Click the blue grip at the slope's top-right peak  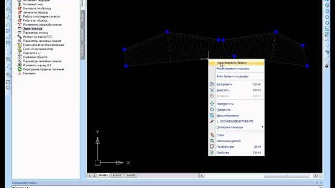pos(276,32)
